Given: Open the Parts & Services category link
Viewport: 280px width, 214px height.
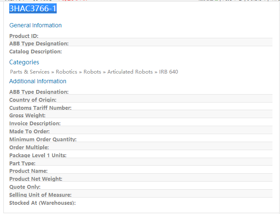Looking at the screenshot, I should click(30, 72).
